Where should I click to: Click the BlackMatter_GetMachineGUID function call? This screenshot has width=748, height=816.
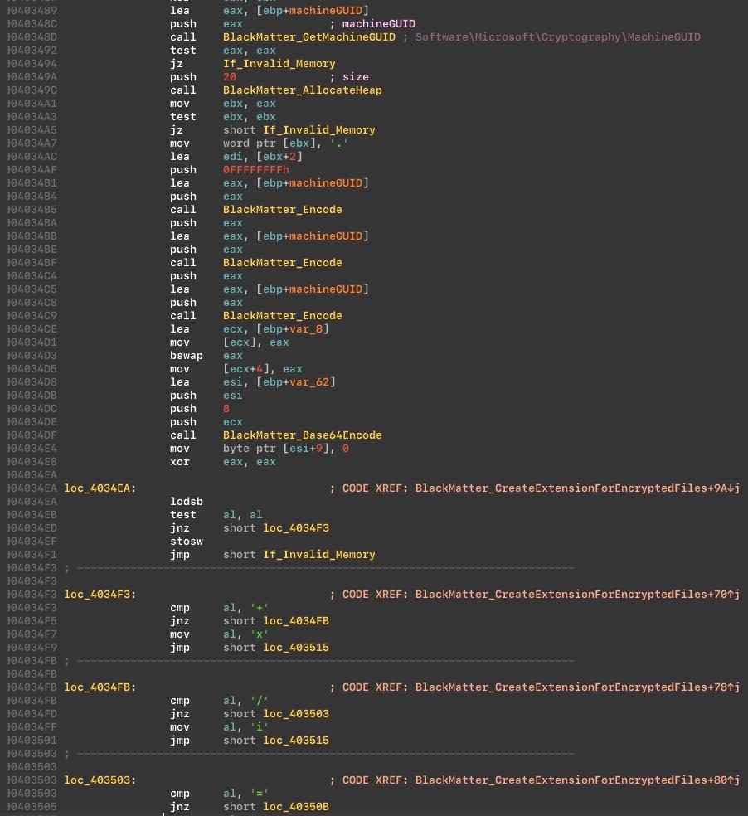tap(308, 37)
